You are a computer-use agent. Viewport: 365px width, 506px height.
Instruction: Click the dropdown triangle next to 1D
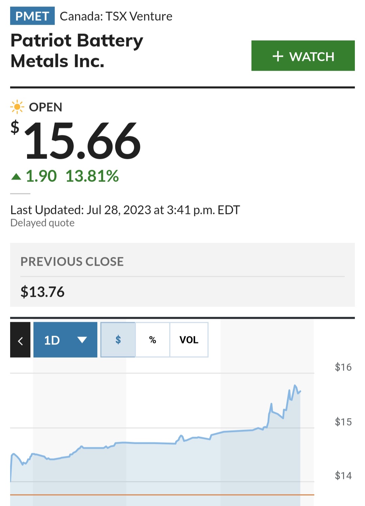[x=82, y=340]
